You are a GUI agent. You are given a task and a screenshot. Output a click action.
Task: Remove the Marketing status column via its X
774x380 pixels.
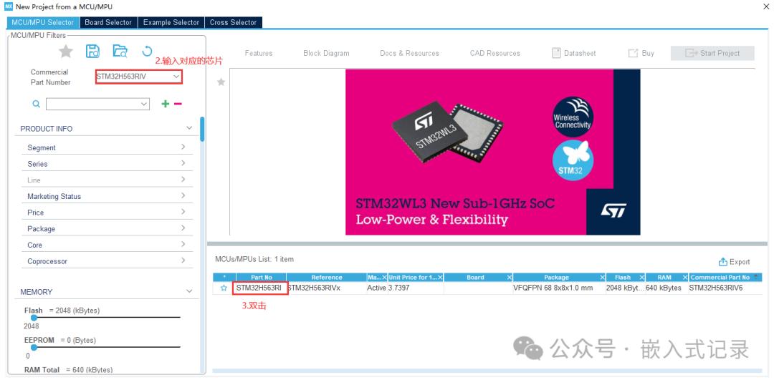pos(385,278)
